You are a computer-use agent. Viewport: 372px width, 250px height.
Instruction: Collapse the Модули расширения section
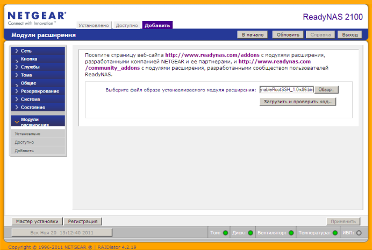point(38,121)
